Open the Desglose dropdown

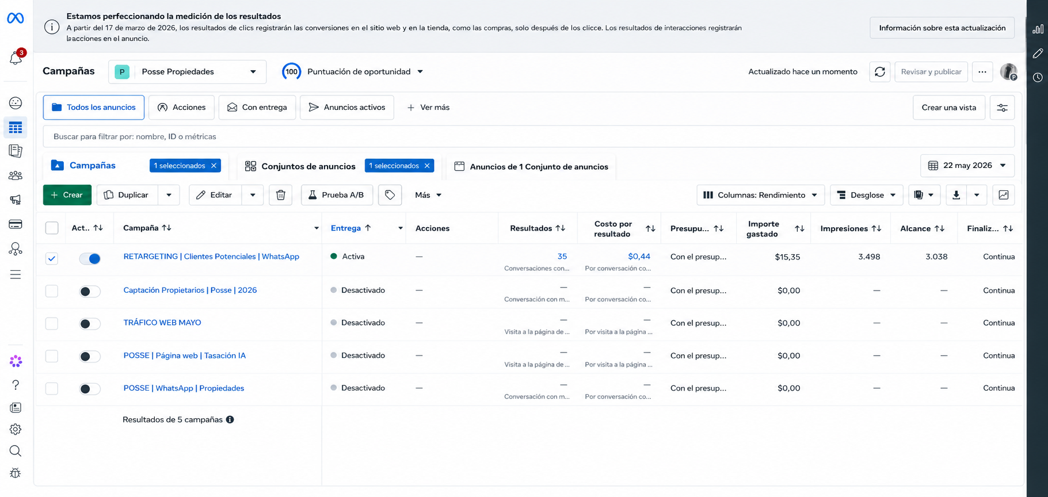[867, 195]
